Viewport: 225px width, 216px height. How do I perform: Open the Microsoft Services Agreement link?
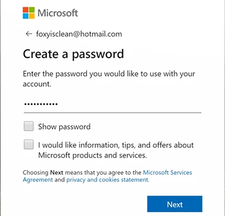(x=107, y=176)
